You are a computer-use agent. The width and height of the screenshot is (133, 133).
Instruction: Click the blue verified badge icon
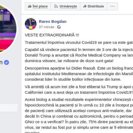coord(6,63)
